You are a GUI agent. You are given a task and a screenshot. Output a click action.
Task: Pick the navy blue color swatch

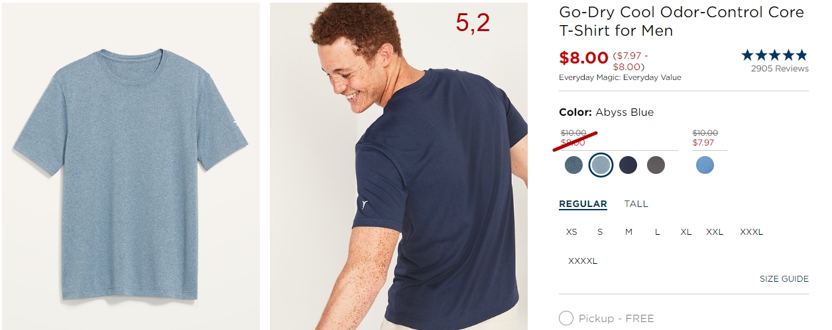click(628, 165)
